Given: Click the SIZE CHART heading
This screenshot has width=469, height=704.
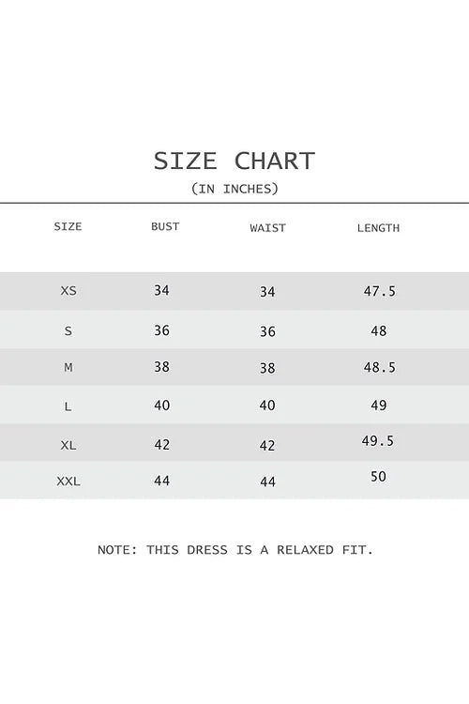Looking at the screenshot, I should tap(234, 161).
